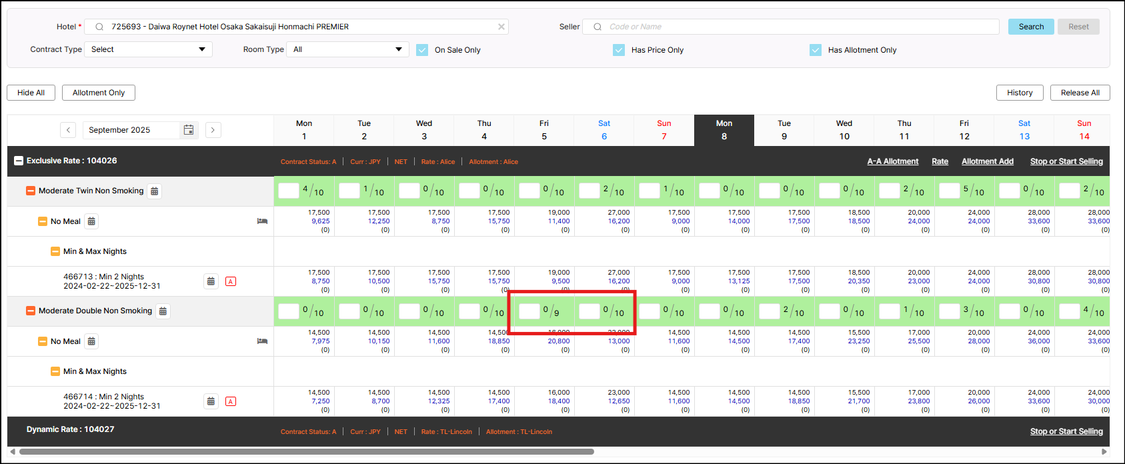The height and width of the screenshot is (464, 1125).
Task: Clear the Hotel field with X icon
Action: click(x=501, y=27)
